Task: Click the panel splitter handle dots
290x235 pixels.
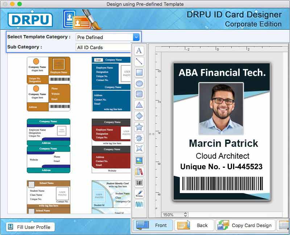Action: coord(152,134)
